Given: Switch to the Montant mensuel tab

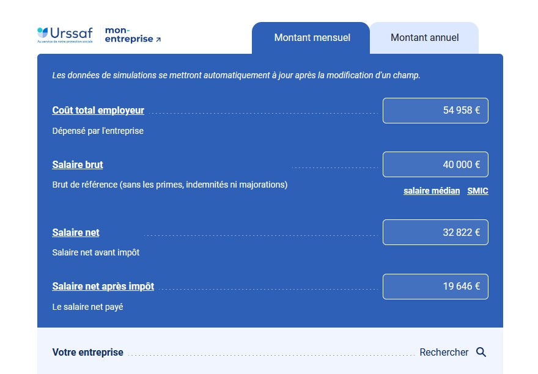Looking at the screenshot, I should point(312,38).
